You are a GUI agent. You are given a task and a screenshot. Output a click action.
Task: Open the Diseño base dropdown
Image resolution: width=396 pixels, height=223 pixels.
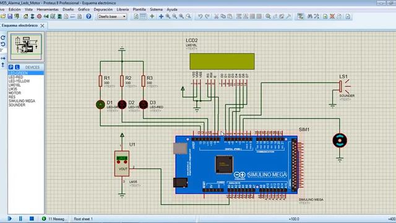coord(112,17)
